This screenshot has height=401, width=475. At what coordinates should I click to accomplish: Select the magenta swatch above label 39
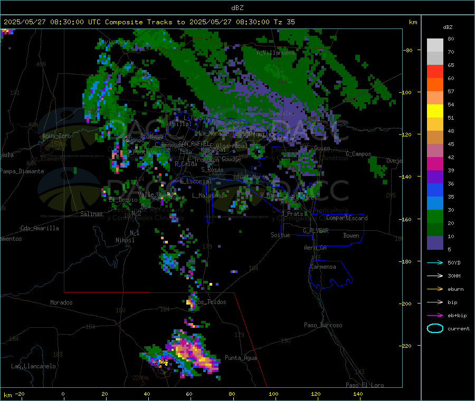tap(435, 163)
